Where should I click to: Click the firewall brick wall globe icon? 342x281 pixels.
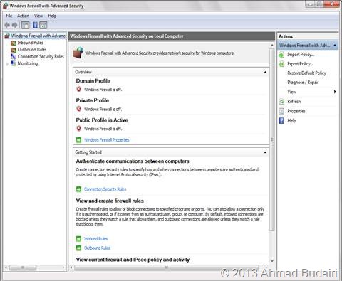point(78,53)
